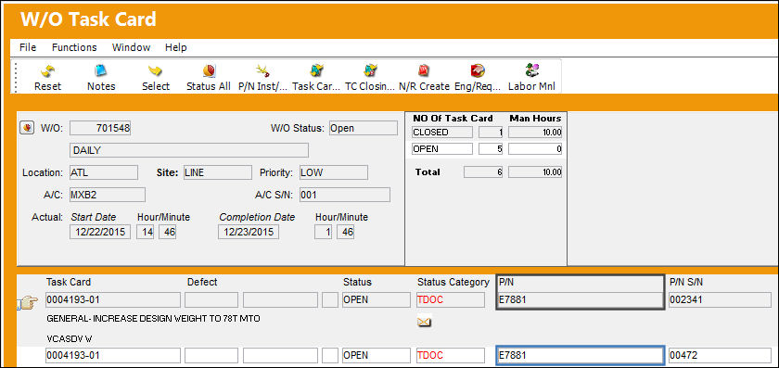This screenshot has width=779, height=368.
Task: Click the OPEN task card label field
Action: pos(442,148)
